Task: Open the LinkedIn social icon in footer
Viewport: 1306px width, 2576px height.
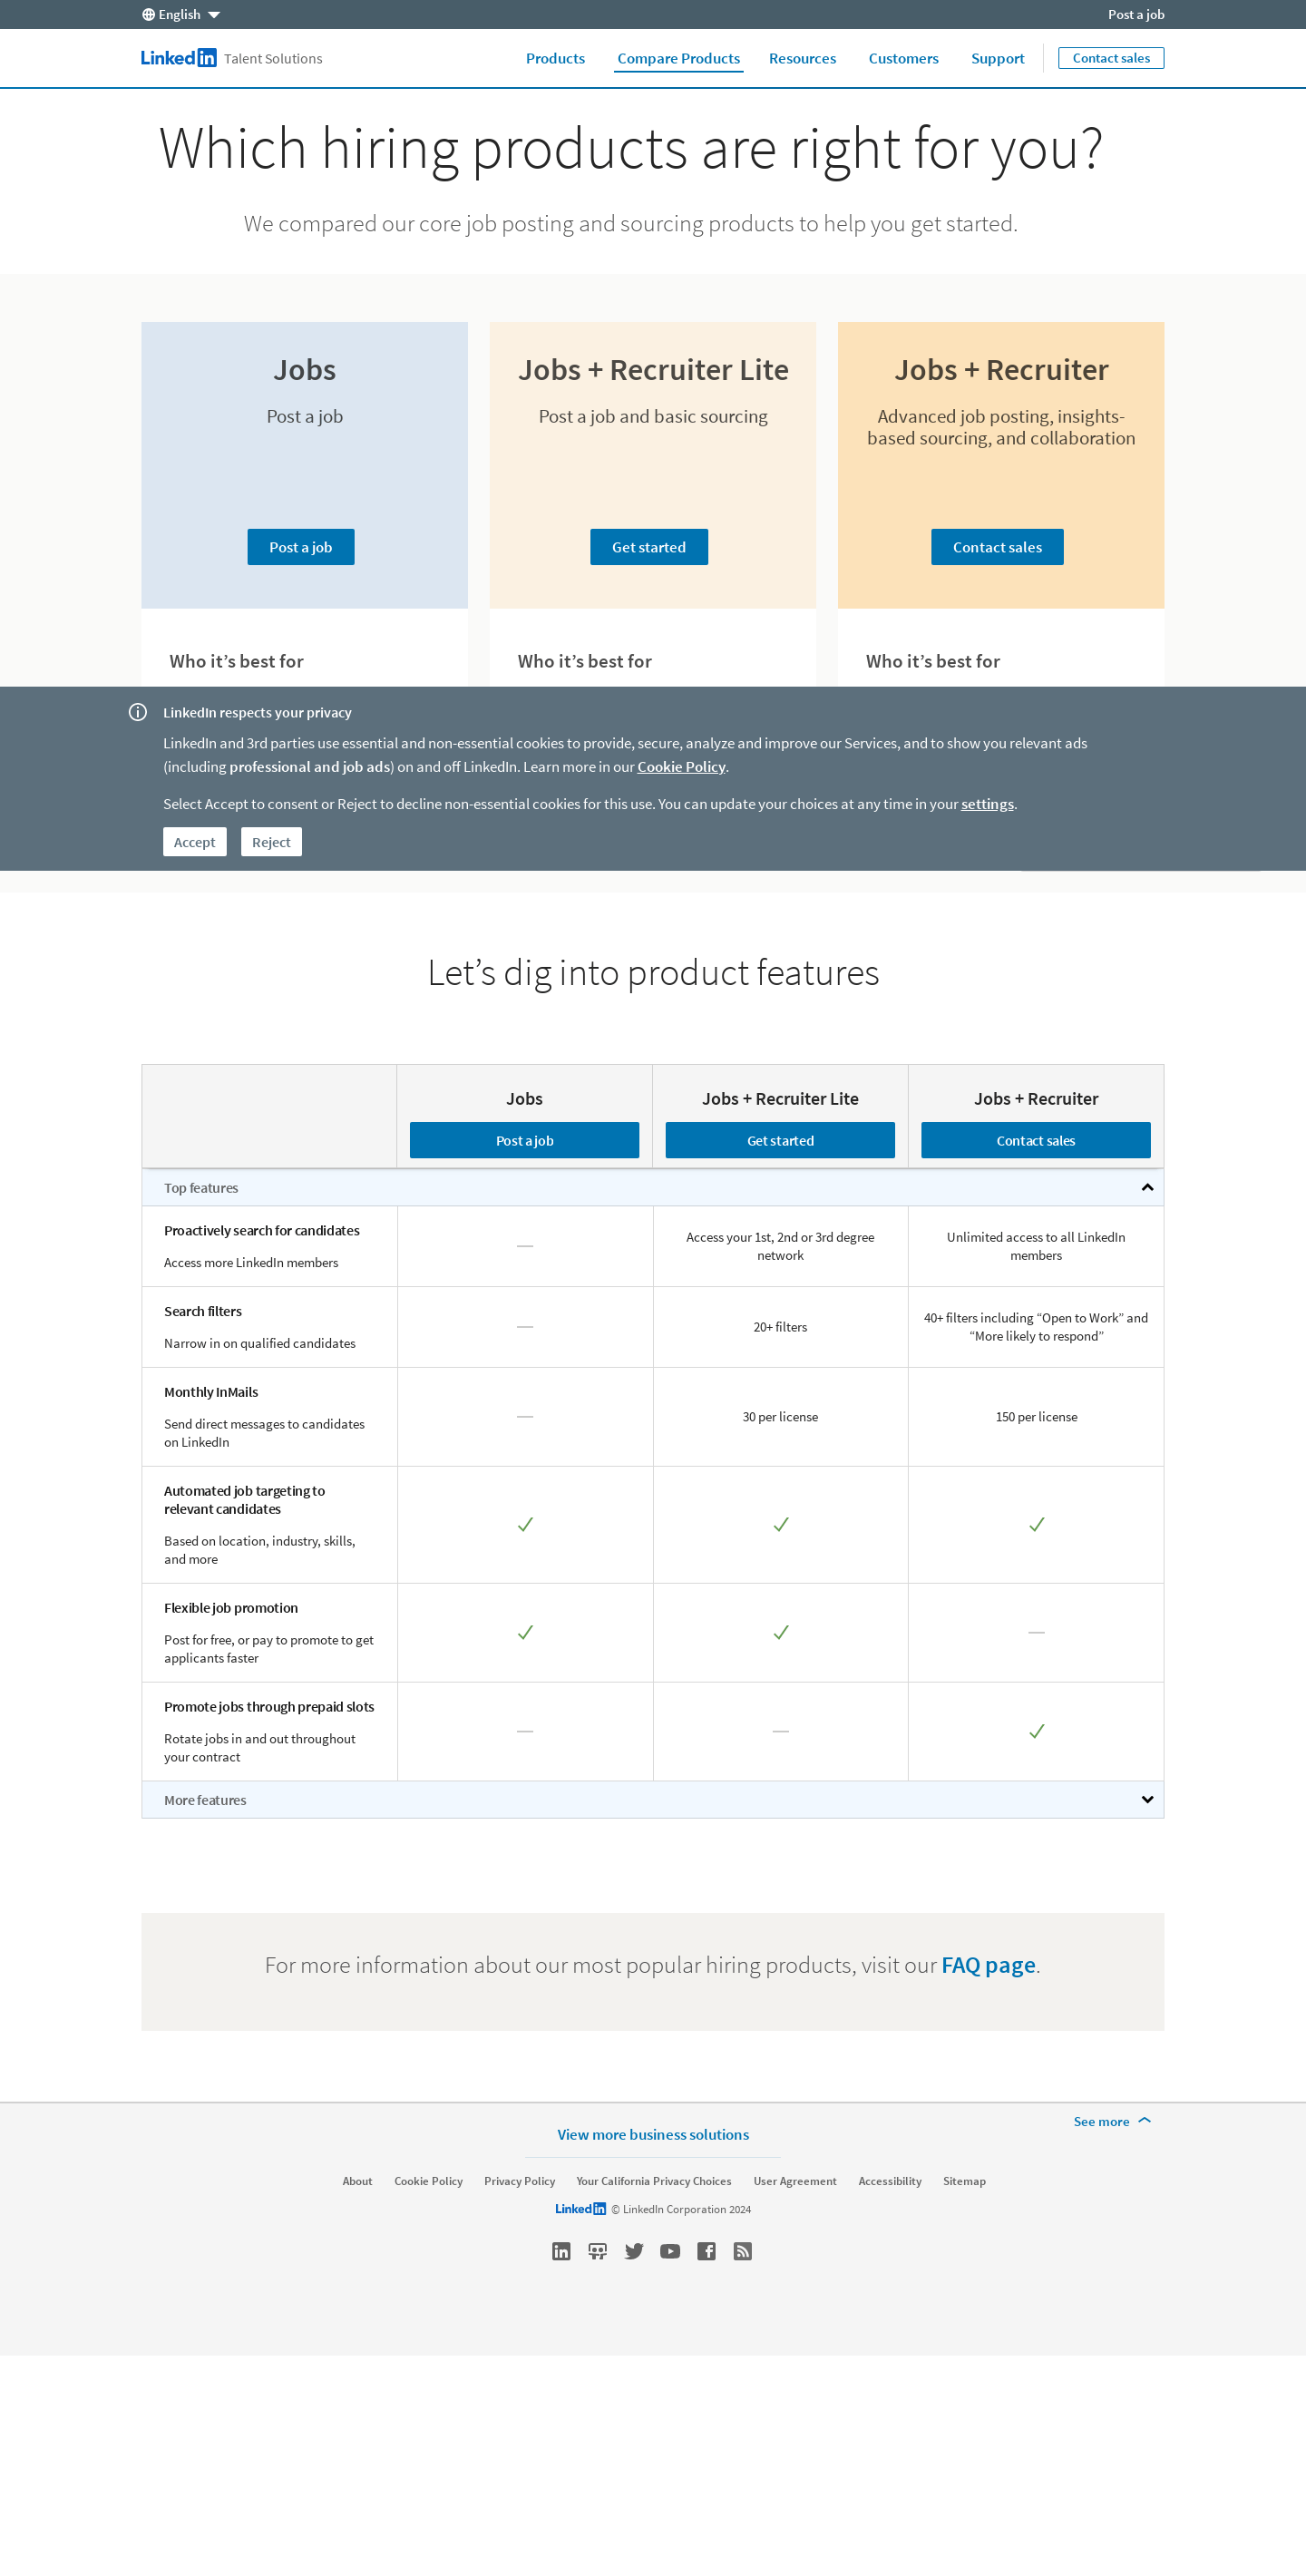Action: tap(561, 2251)
